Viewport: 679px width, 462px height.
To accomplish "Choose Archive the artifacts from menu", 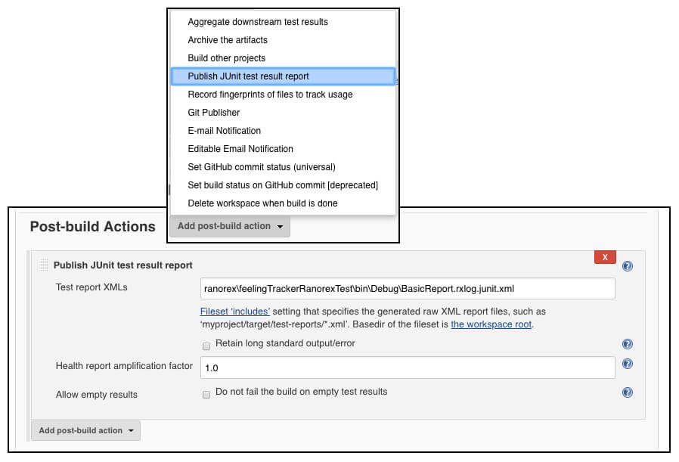I will (283, 40).
